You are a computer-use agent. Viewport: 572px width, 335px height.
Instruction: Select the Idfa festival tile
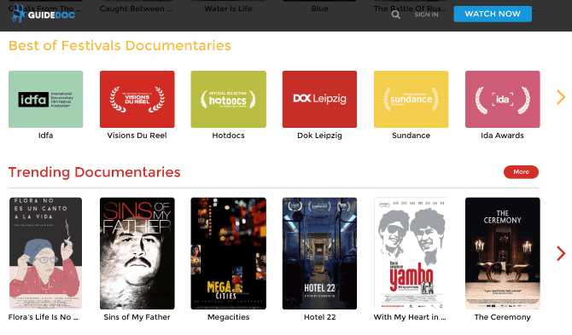(45, 99)
